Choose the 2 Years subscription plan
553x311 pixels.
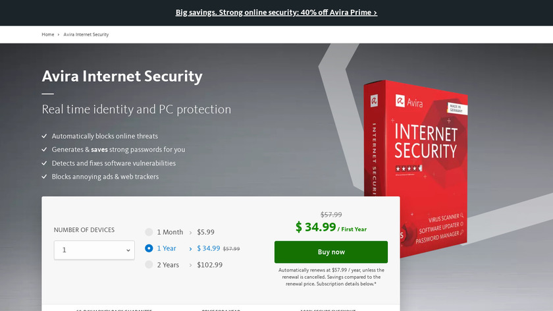[149, 265]
